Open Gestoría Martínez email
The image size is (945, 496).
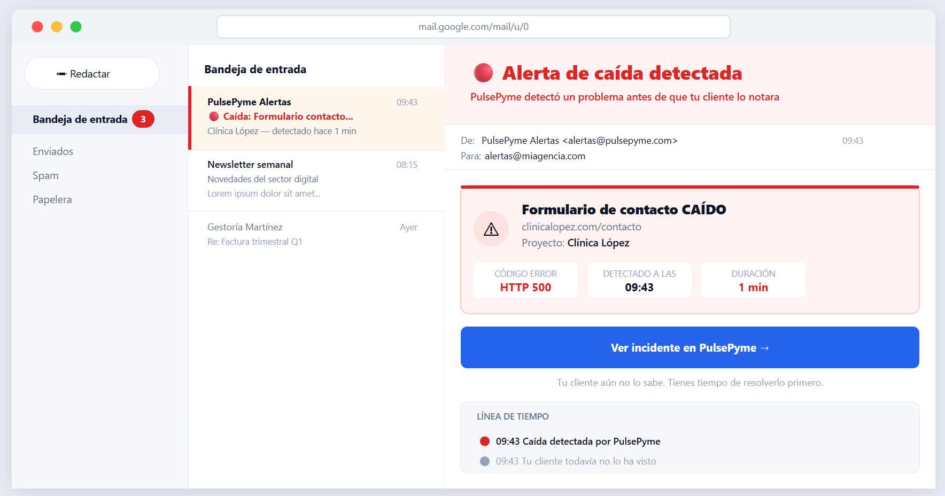pos(316,235)
